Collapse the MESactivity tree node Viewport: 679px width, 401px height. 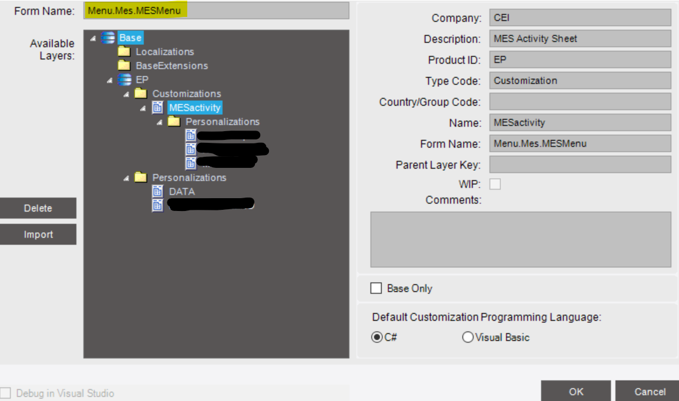(x=143, y=108)
